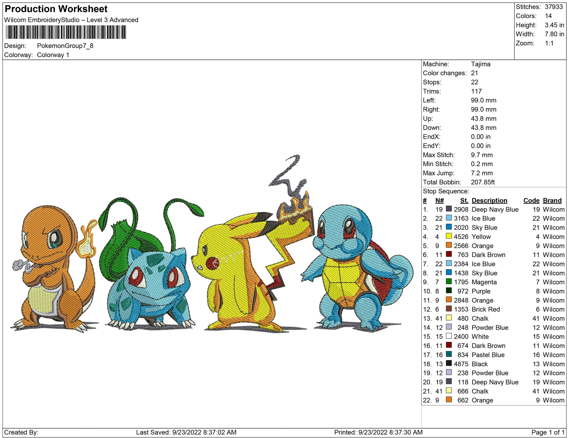Click the Code column header
This screenshot has height=438, width=569.
[531, 200]
